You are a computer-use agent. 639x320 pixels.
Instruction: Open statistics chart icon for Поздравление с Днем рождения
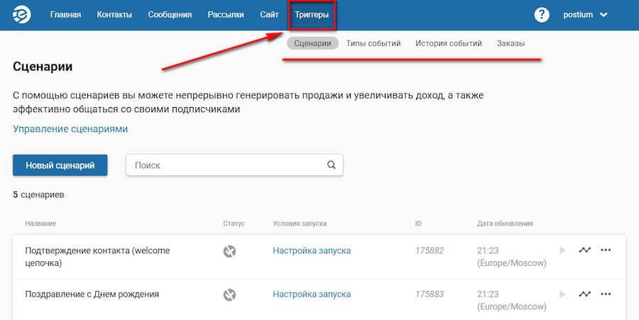pos(584,294)
